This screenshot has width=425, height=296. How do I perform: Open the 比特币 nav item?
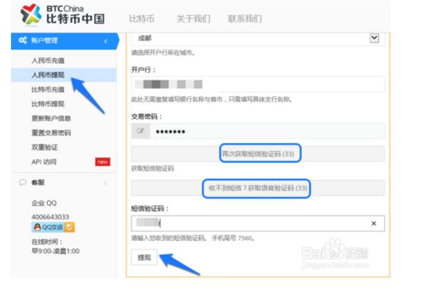(141, 19)
